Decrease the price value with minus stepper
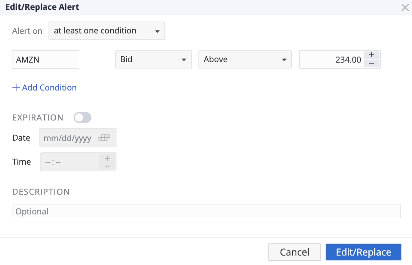Viewport: 412px width, 265px height. (371, 63)
